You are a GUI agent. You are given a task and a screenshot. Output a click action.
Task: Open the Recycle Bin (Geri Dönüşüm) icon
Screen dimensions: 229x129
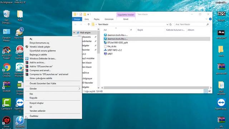[x=6, y=17]
